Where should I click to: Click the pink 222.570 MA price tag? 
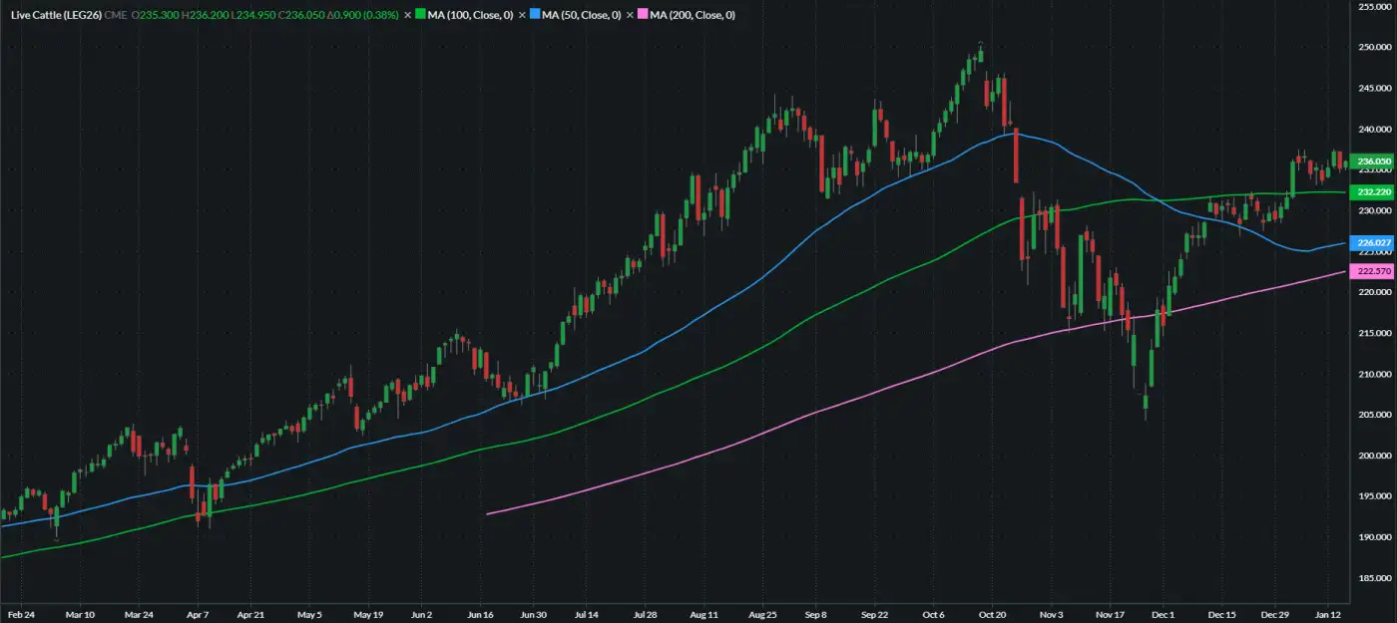[x=1374, y=271]
